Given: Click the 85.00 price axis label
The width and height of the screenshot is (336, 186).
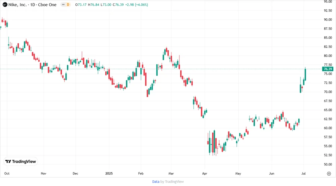Looking at the screenshot, I should pos(328,38).
